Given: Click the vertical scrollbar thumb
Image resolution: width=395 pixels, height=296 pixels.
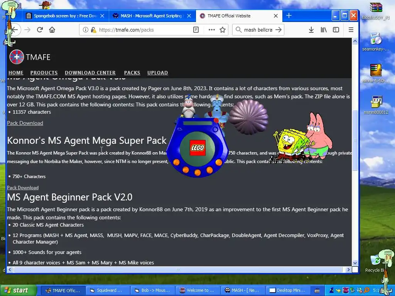Looking at the screenshot, I should click(355, 140).
